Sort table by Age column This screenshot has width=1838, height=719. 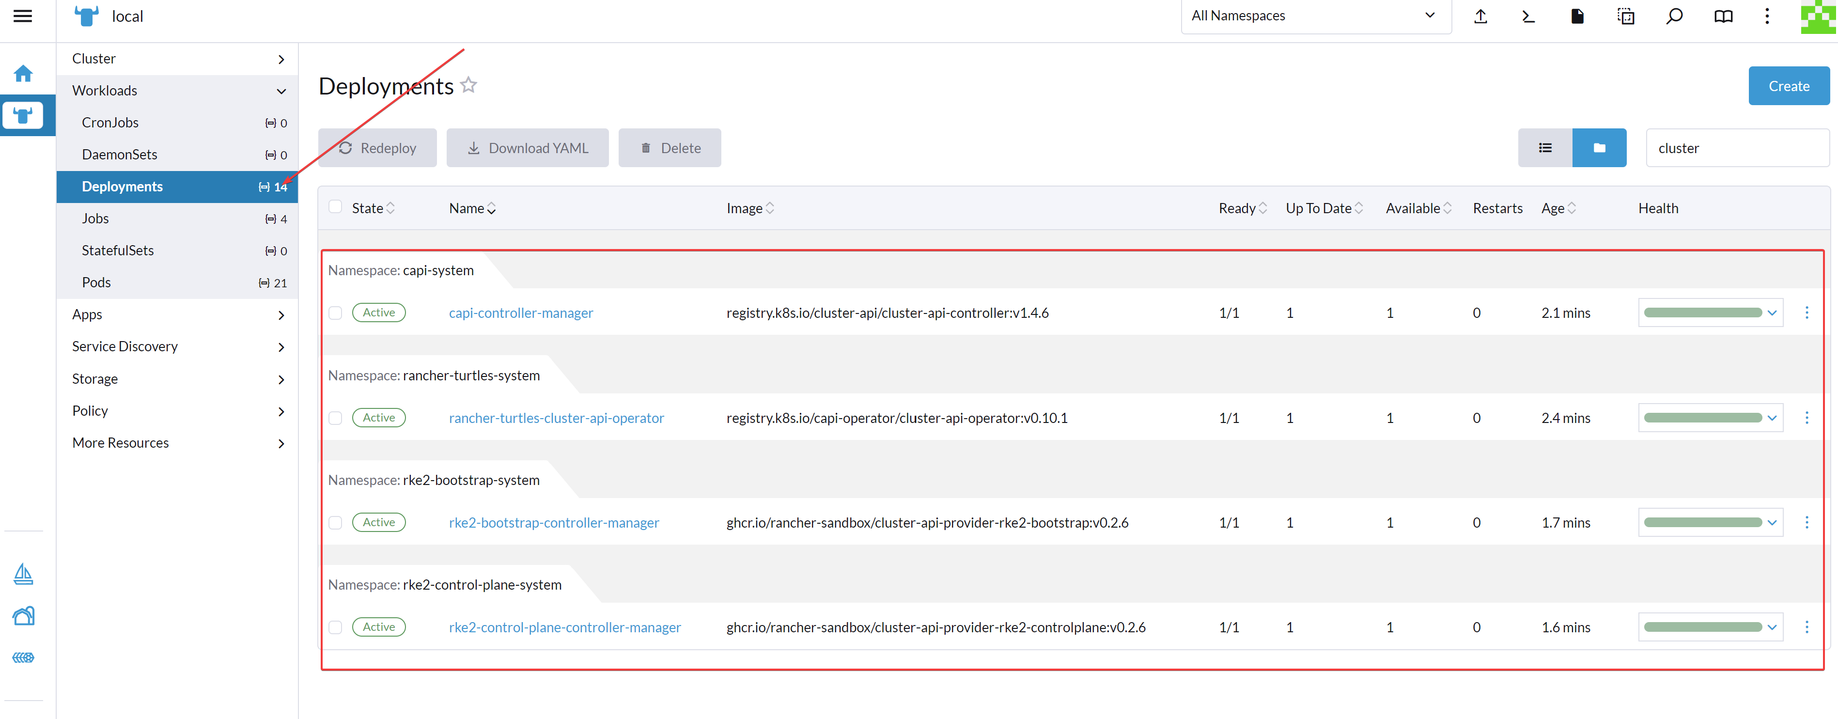1558,208
